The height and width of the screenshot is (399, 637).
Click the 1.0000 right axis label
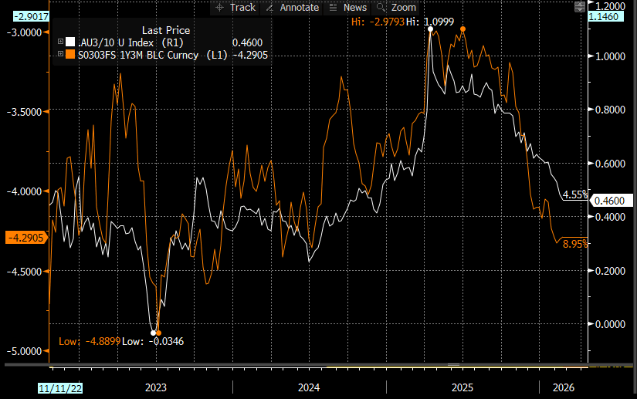point(610,56)
